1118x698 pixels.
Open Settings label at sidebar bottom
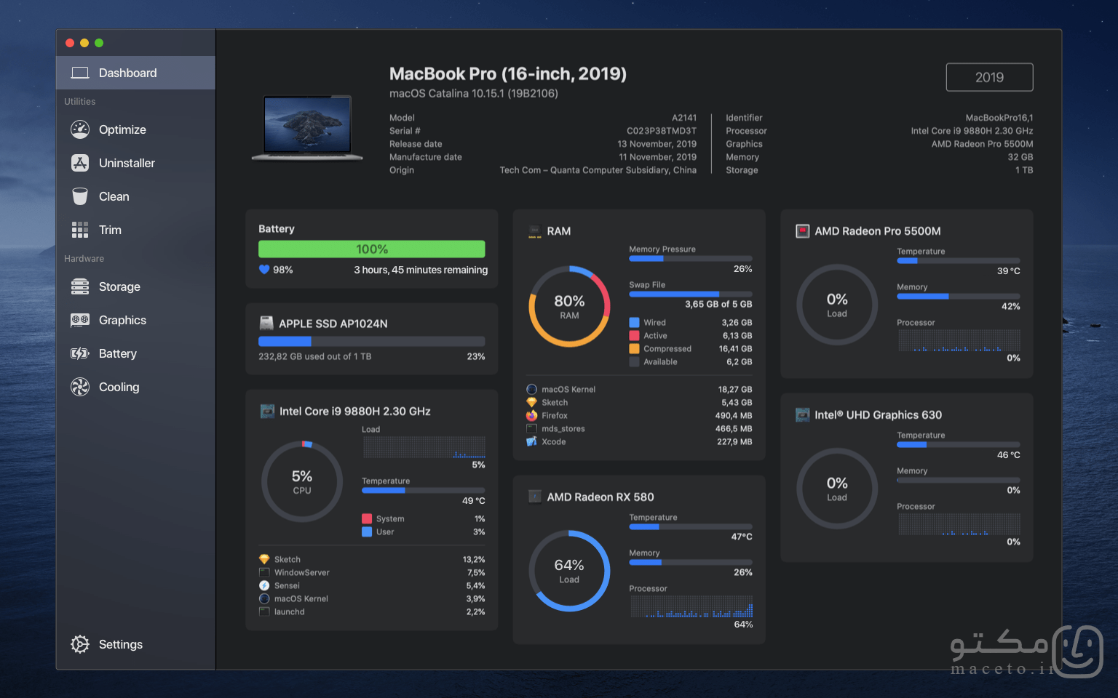point(121,644)
